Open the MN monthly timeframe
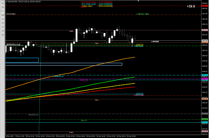 (x=3, y=35)
